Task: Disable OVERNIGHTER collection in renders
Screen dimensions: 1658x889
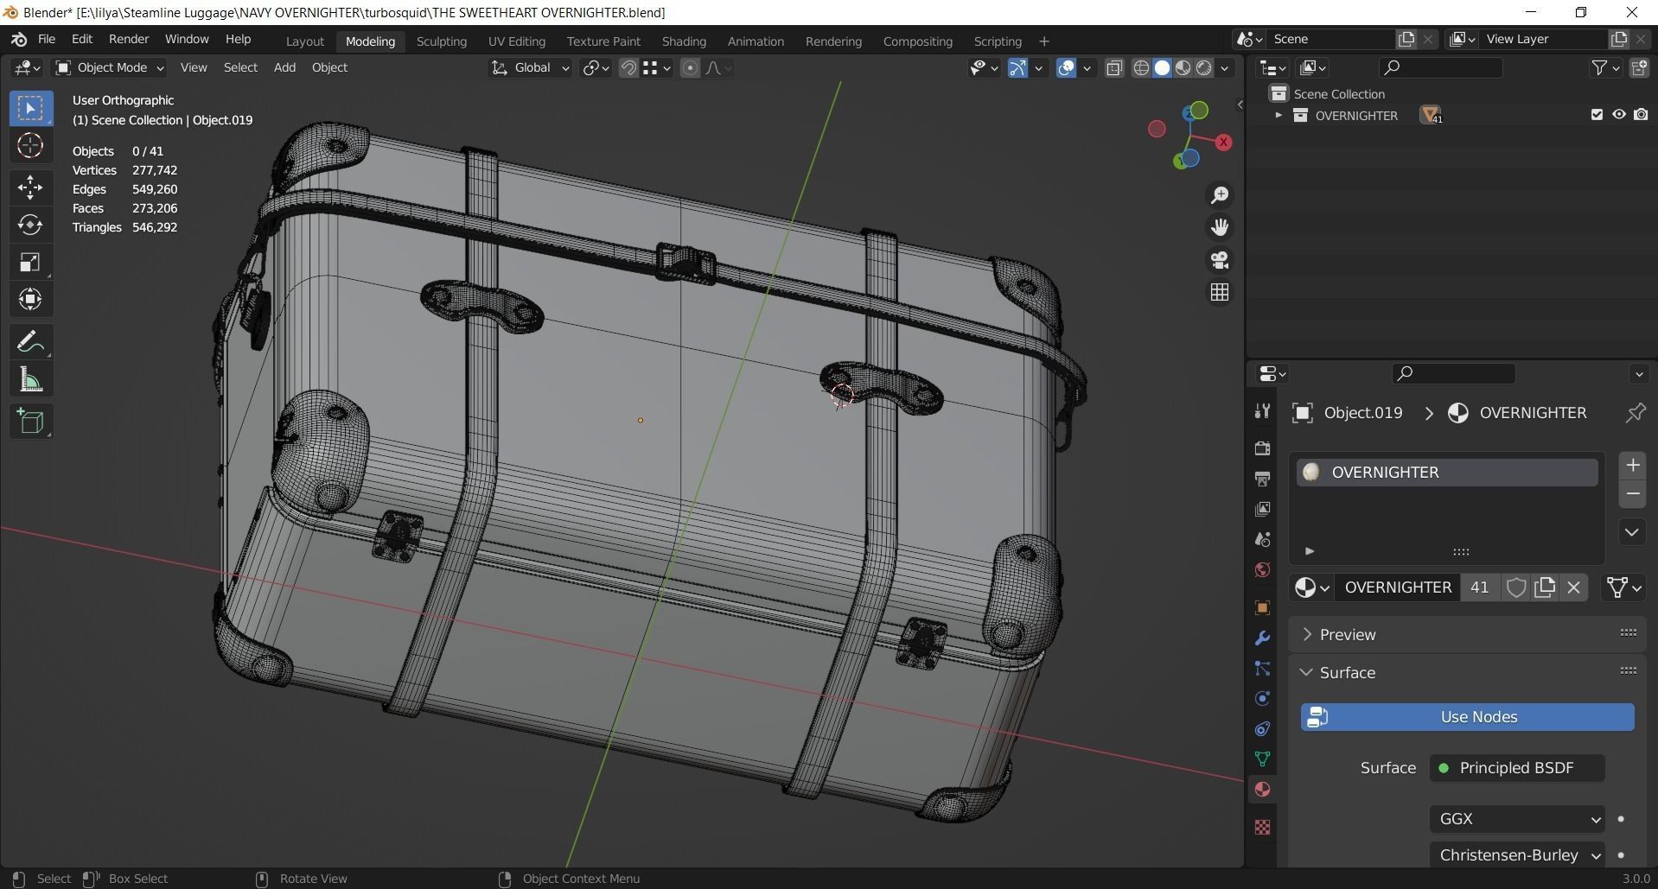Action: point(1641,115)
